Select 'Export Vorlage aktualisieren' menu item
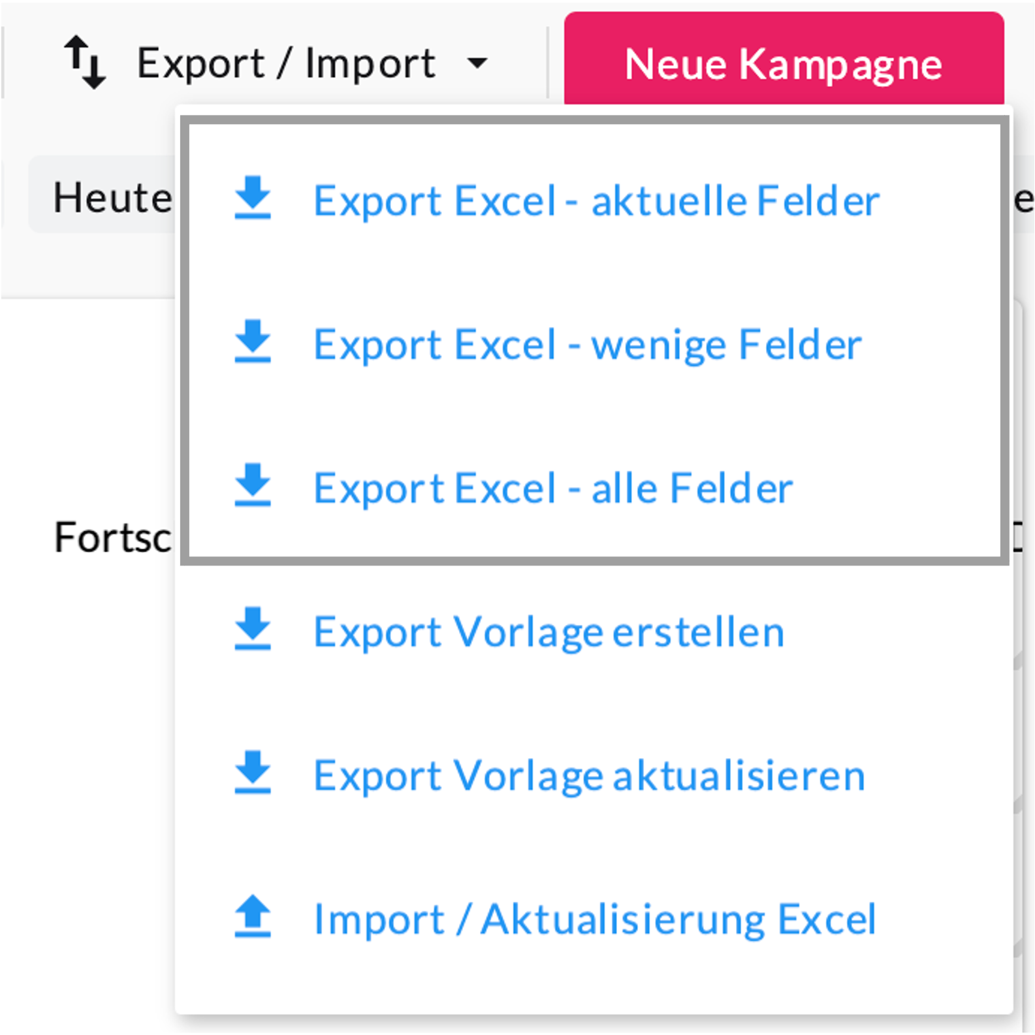 pos(589,775)
